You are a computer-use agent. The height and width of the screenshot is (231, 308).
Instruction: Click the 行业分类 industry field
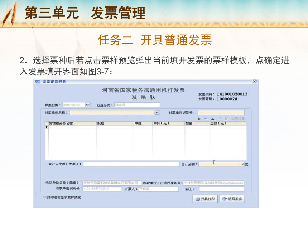(137, 105)
